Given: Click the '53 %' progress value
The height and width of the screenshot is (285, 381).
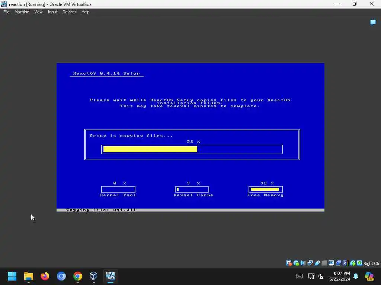Looking at the screenshot, I should (x=193, y=141).
